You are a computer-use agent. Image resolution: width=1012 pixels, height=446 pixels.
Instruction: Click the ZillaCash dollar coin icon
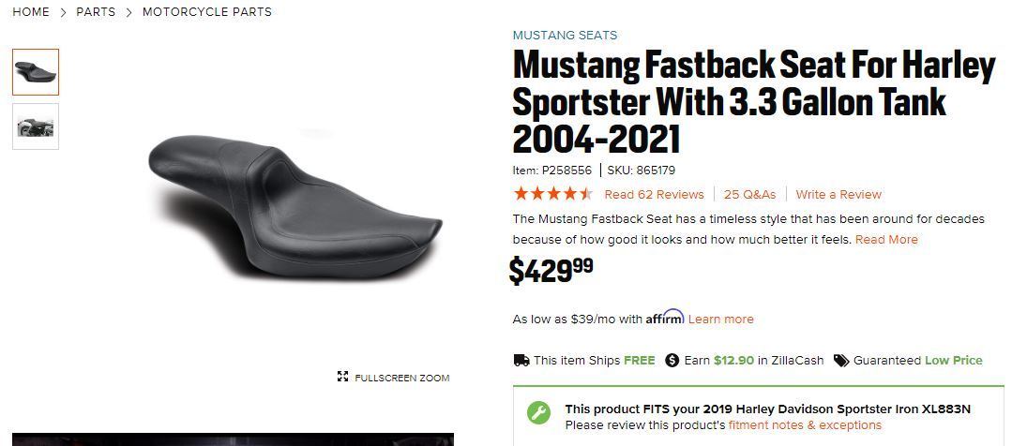672,361
